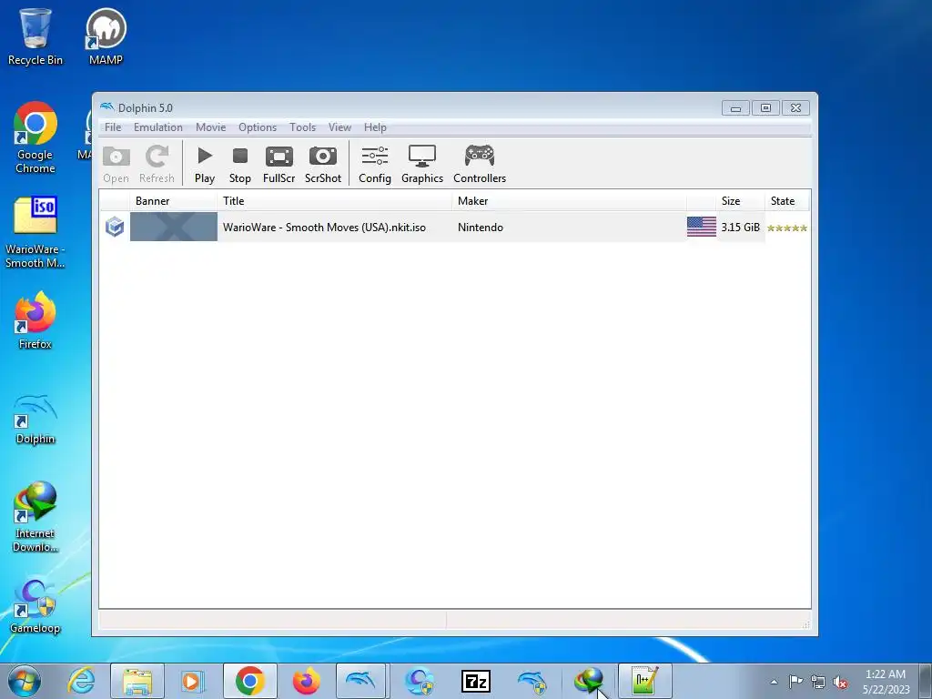Click the five-star state rating

click(x=787, y=228)
